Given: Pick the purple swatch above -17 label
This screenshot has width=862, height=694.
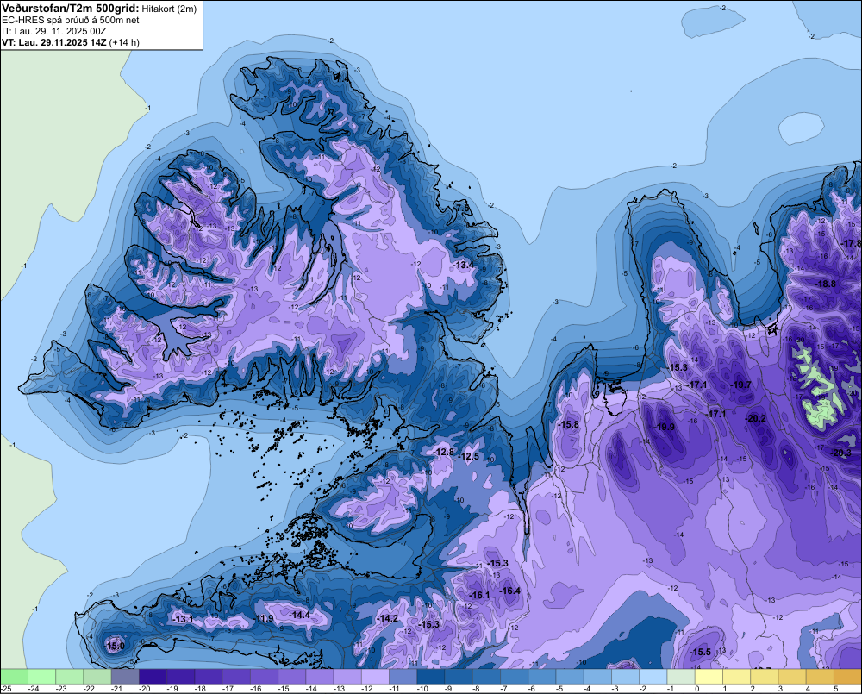Looking at the screenshot, I should click(x=236, y=676).
